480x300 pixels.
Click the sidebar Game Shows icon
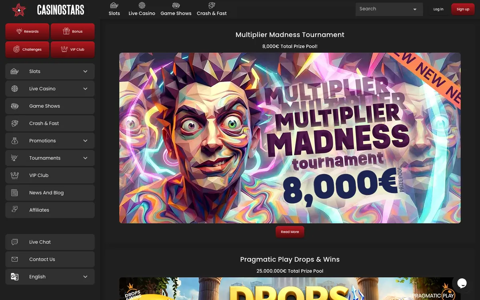[x=15, y=106]
